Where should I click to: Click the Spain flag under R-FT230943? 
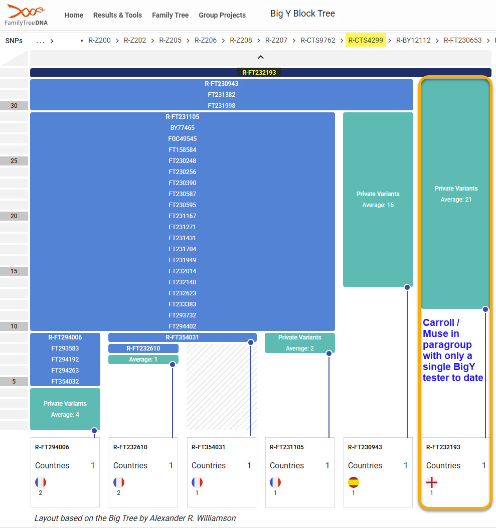point(354,482)
